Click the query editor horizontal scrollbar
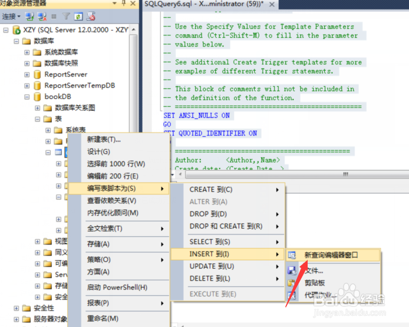 (297, 174)
